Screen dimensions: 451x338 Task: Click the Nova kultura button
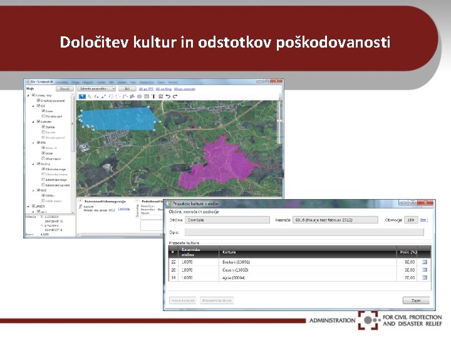tap(183, 300)
